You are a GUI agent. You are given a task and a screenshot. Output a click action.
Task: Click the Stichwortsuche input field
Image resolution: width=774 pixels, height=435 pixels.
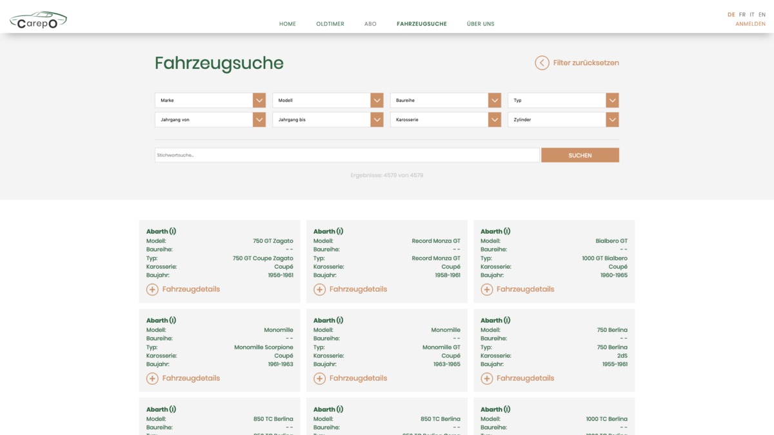tap(347, 155)
